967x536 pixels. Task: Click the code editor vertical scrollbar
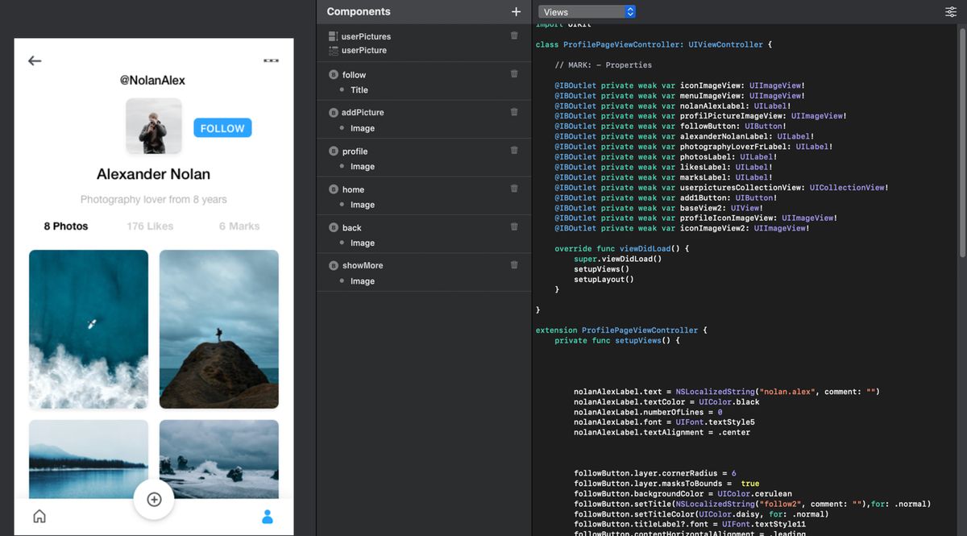pyautogui.click(x=961, y=145)
